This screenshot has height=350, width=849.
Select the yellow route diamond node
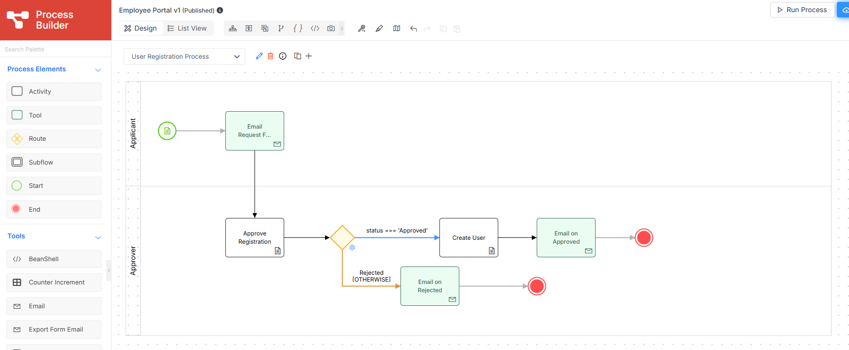coord(342,237)
